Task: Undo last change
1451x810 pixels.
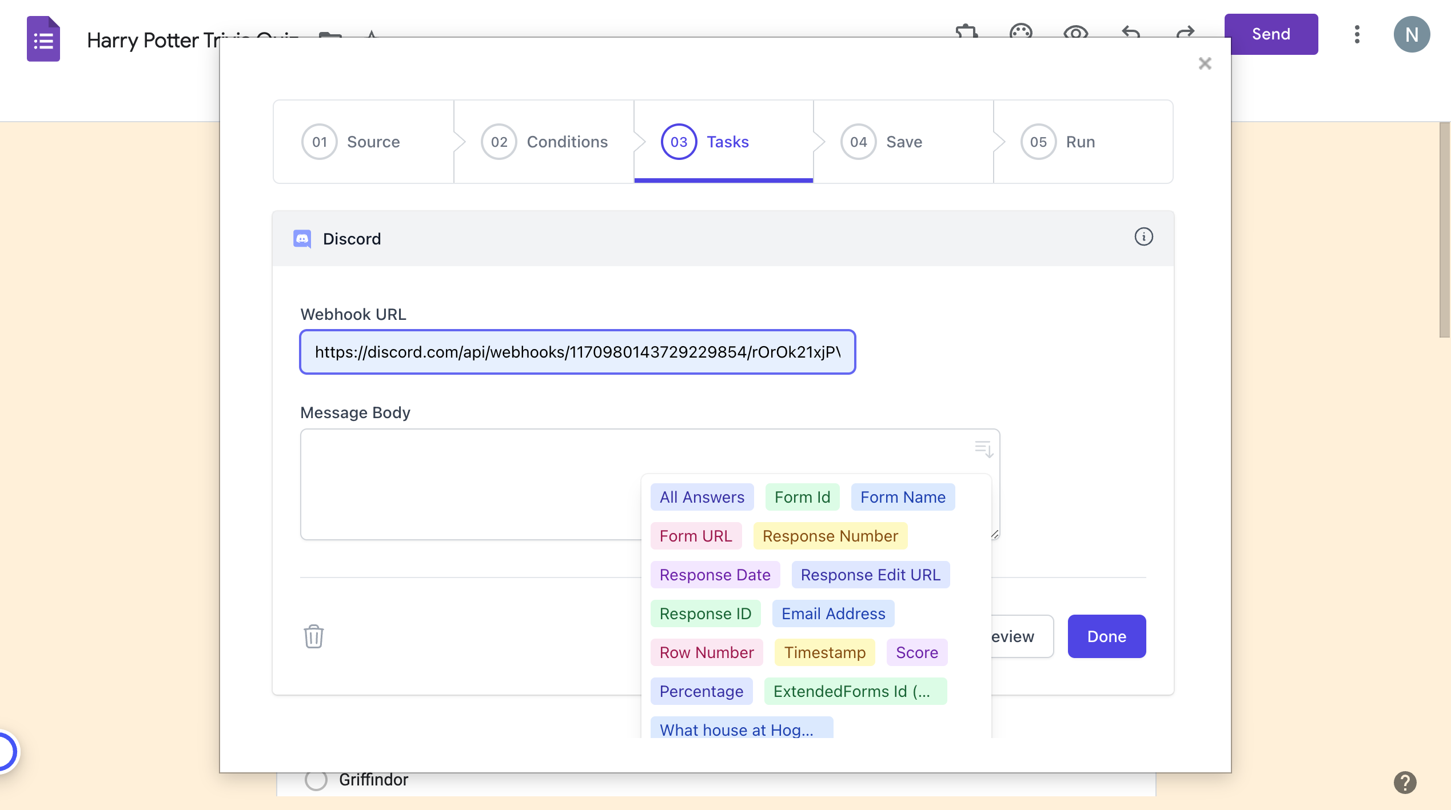Action: [1130, 31]
